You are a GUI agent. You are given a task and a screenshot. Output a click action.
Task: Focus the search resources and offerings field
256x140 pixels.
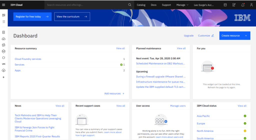pos(86,5)
